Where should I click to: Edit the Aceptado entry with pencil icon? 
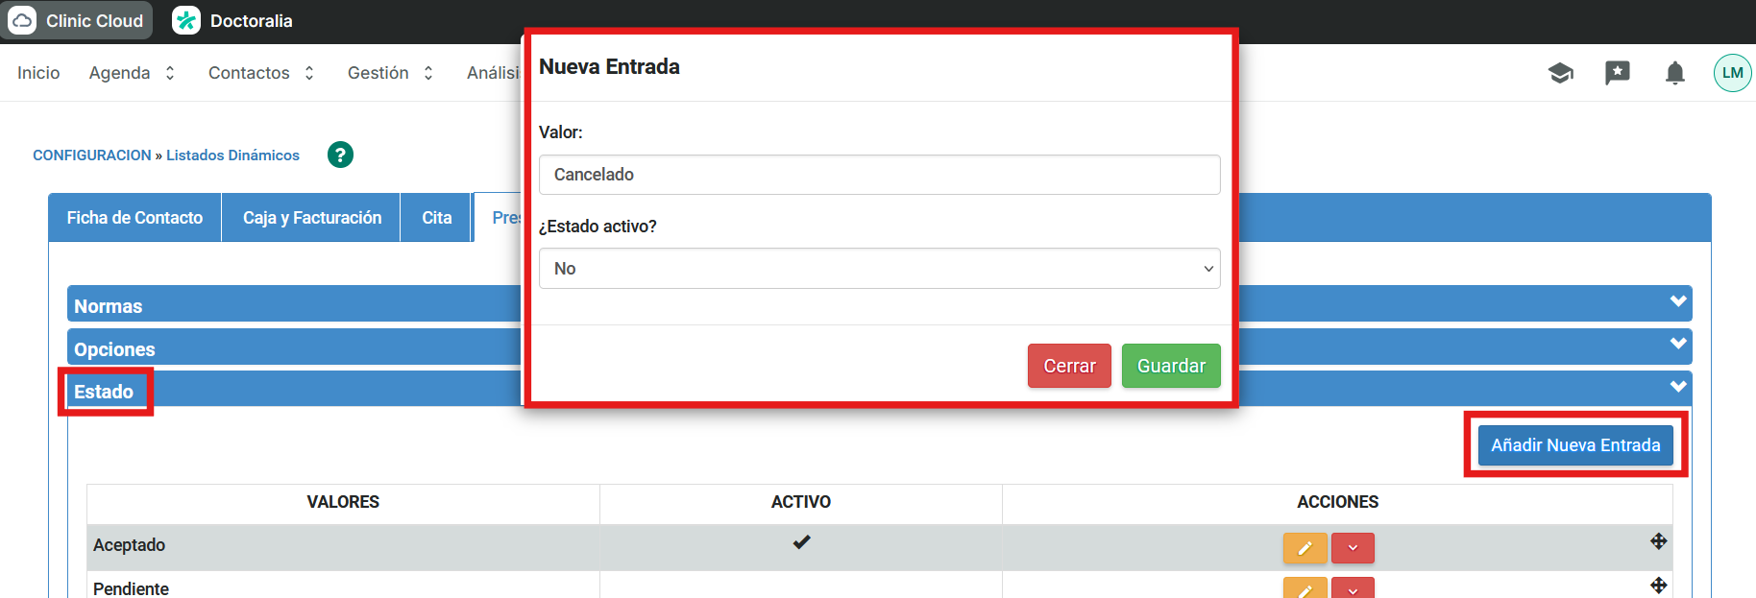1305,548
